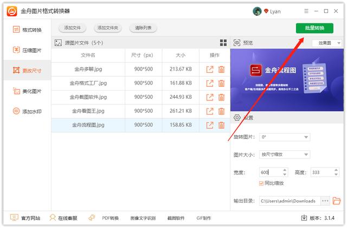Screen dimensions: 347x228
Task: Decrease height with the down stepper arrow
Action: tap(336, 175)
